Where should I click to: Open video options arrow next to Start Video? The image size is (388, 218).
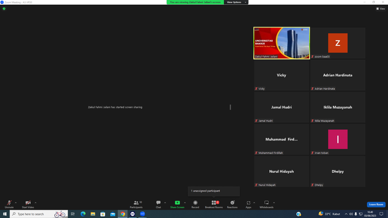36,203
